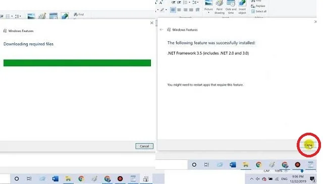Image resolution: width=323 pixels, height=184 pixels.
Task: Click the green download progress bar
Action: (77, 63)
